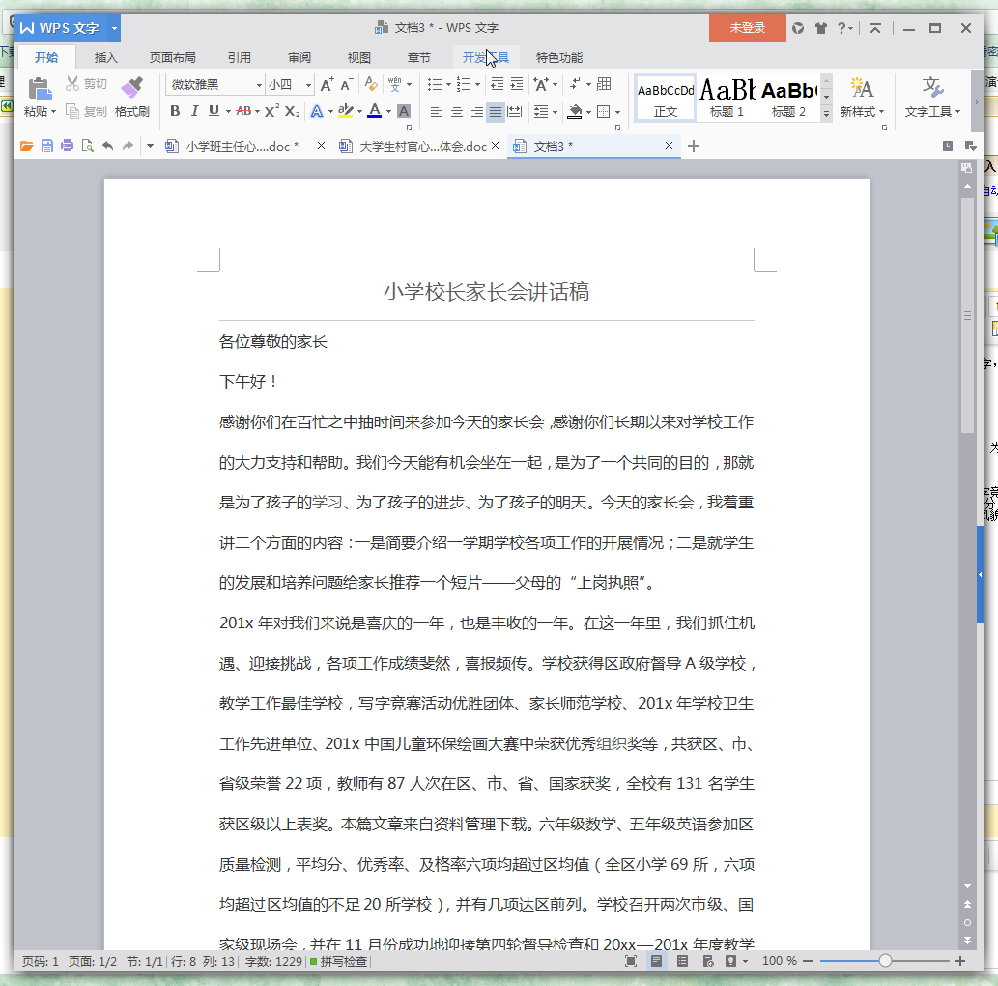Apply the yellow highlight color swatch
Screen dimensions: 998x986
(346, 111)
